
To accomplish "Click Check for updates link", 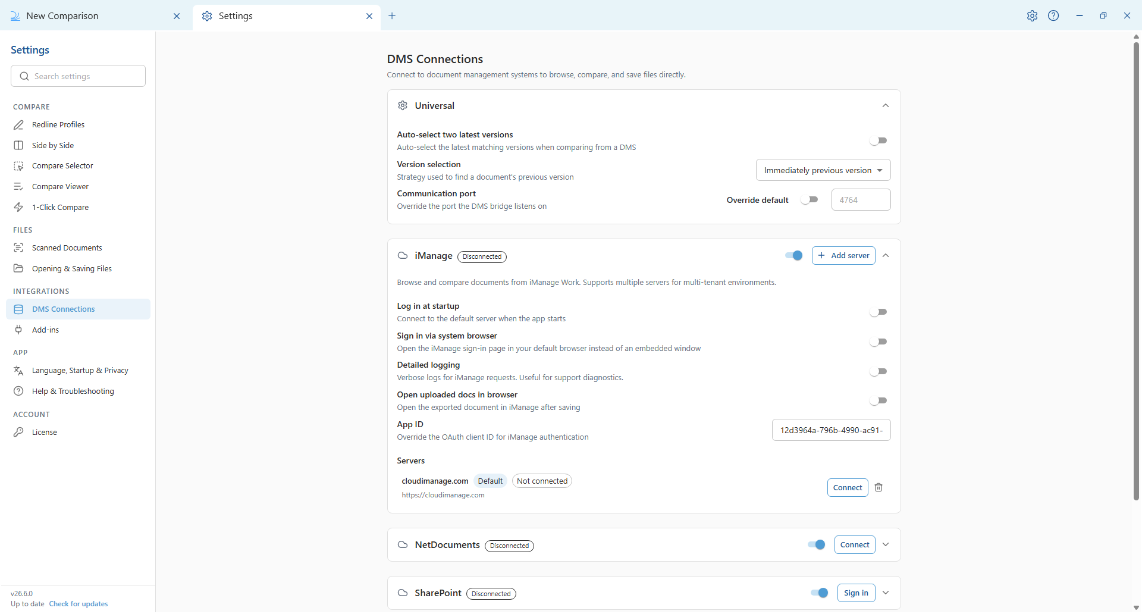I will (79, 604).
